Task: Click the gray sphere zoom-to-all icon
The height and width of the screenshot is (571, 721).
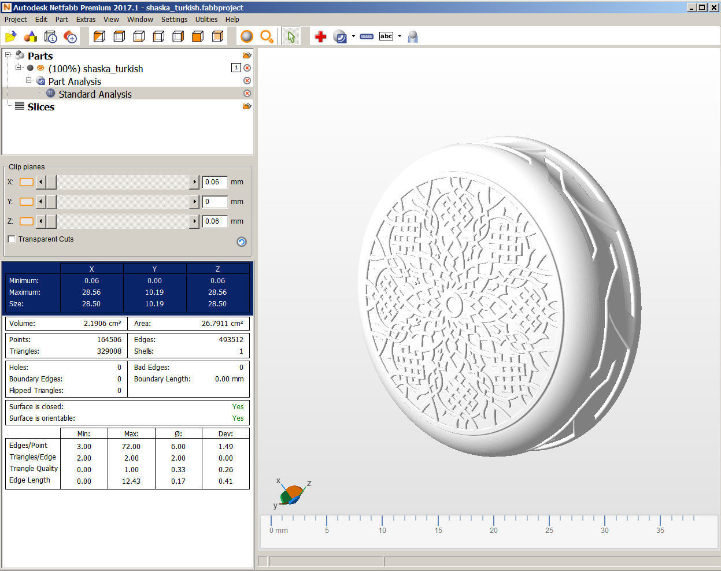Action: click(x=247, y=36)
